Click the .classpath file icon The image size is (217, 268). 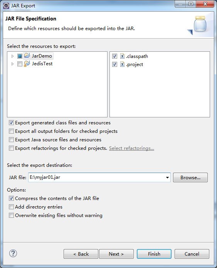(x=122, y=56)
